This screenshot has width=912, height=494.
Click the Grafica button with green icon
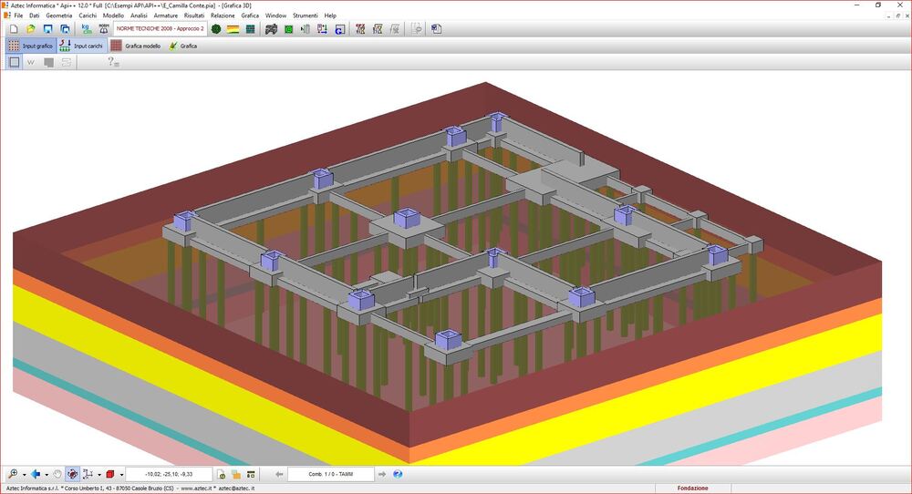click(x=183, y=46)
